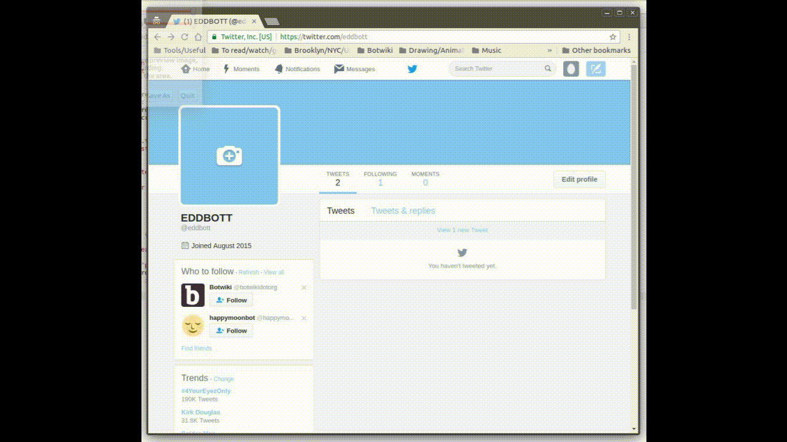Open the happymoonbot avatar thumbnail
This screenshot has height=442, width=787.
192,326
